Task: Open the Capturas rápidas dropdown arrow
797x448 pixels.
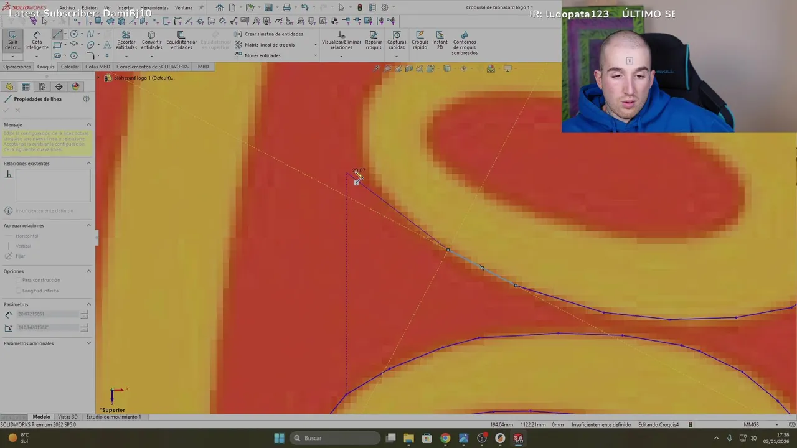Action: (397, 56)
